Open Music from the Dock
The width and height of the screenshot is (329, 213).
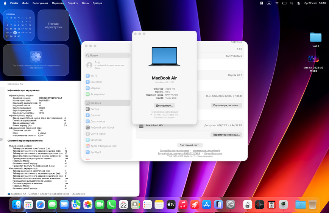183,205
